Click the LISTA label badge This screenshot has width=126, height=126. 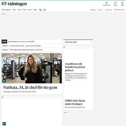click(x=4, y=42)
